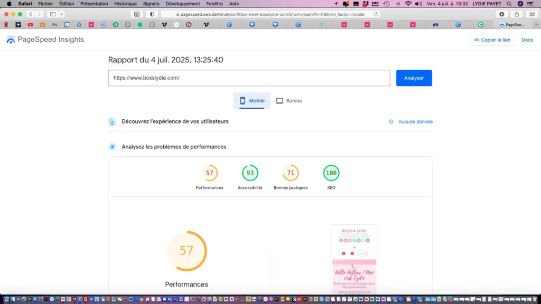Switch to the Bureau tab

pos(289,100)
